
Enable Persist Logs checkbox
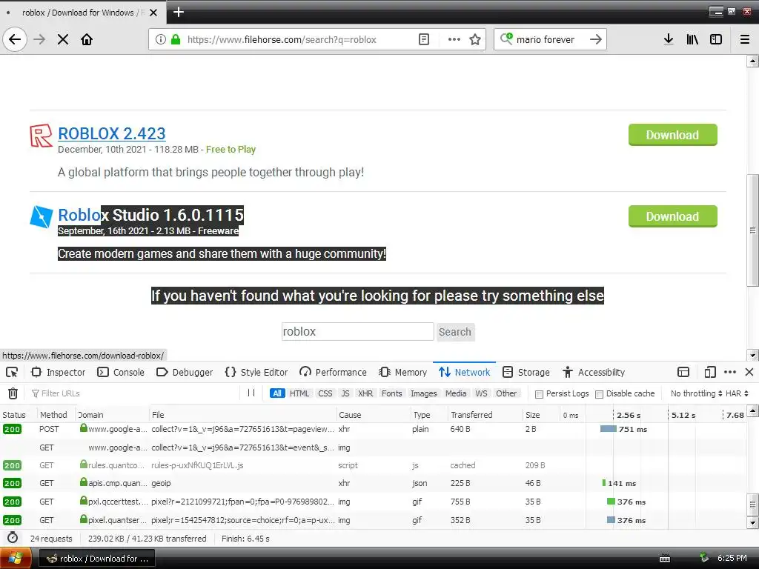coord(539,394)
